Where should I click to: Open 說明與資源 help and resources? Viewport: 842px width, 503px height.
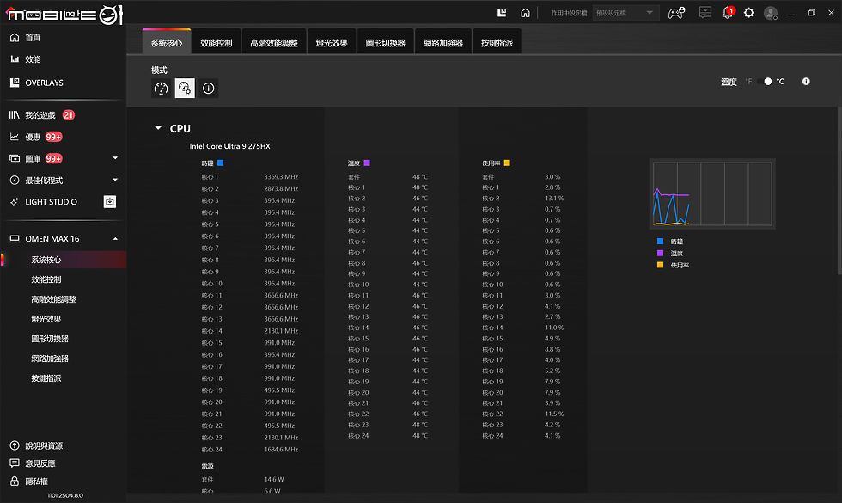point(36,445)
